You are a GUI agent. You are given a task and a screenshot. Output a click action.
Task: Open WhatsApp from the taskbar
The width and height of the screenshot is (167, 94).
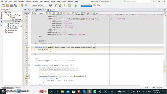(x=95, y=92)
